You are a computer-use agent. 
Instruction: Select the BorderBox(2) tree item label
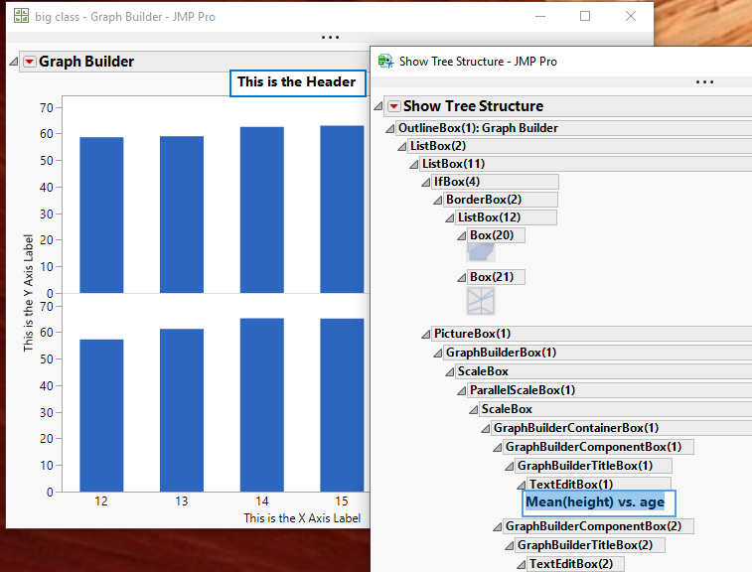coord(484,200)
